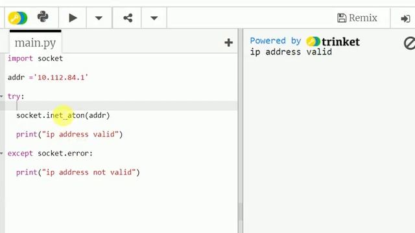Click the Powered by link
Viewport: 415px width, 233px height.
pos(275,41)
